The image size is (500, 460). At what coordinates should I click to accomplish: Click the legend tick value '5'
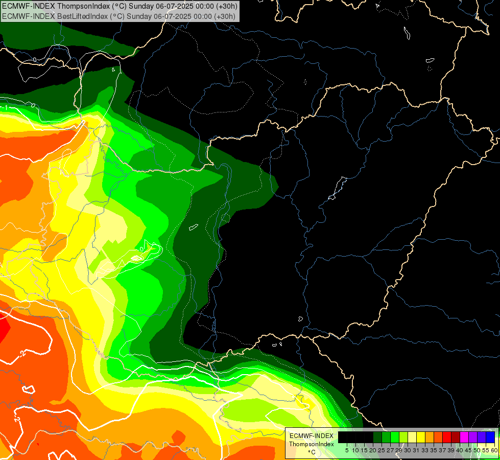coord(347,450)
